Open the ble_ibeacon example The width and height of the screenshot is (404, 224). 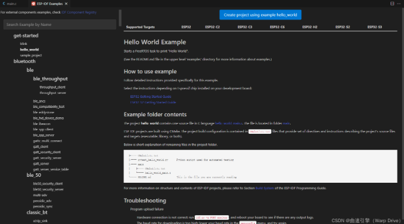pyautogui.click(x=41, y=124)
